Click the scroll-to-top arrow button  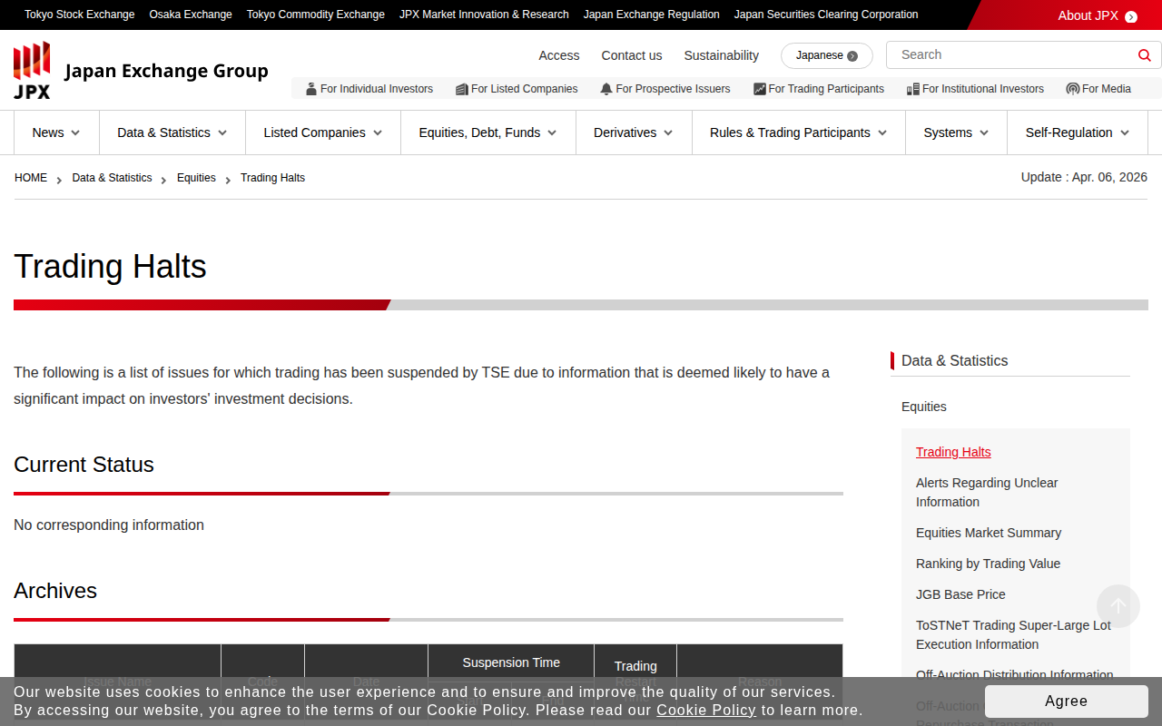1118,606
